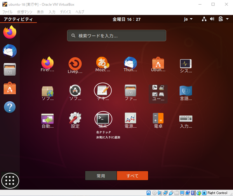The width and height of the screenshot is (233, 196).
Task: Open the ja input source dropdown
Action: [x=188, y=19]
